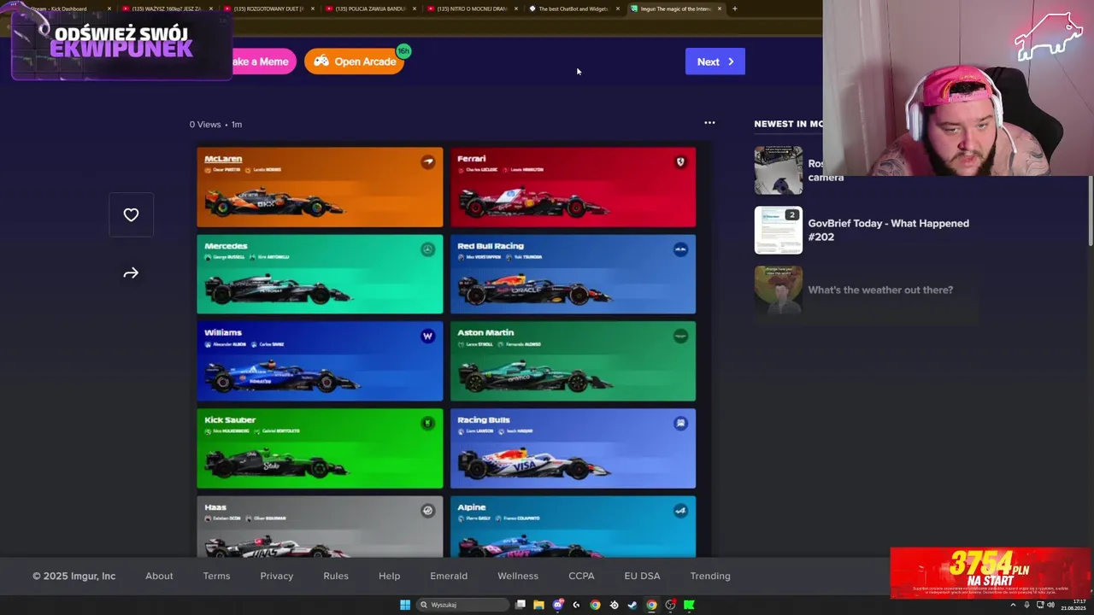This screenshot has height=615, width=1094.
Task: Open the top sidebar camera post thumbnail
Action: [779, 170]
